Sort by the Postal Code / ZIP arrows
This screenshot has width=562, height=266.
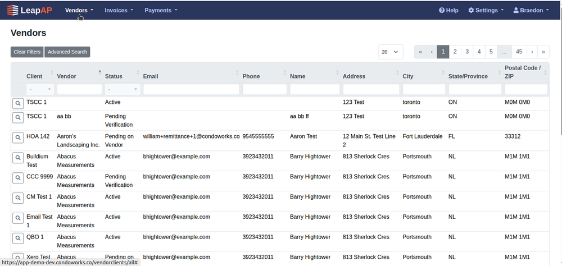(x=546, y=72)
